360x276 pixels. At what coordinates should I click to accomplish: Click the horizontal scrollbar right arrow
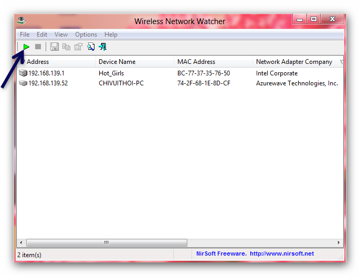pyautogui.click(x=340, y=243)
